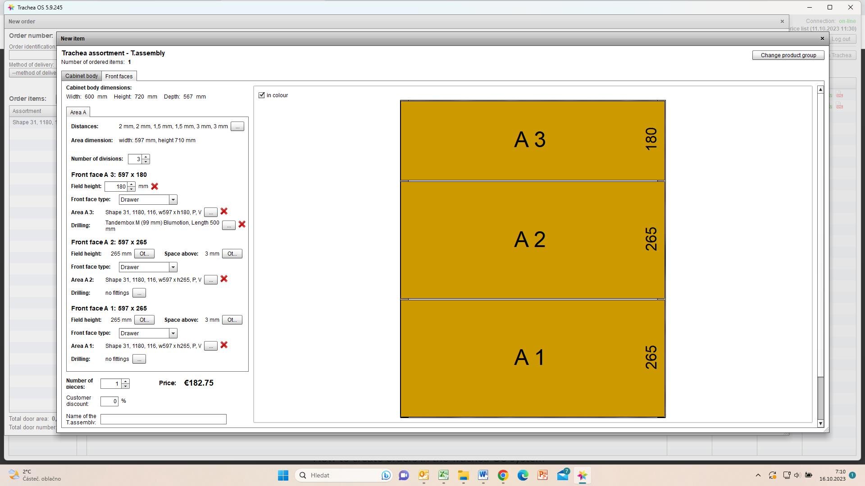
Task: Open Chrome from the taskbar
Action: tap(503, 475)
